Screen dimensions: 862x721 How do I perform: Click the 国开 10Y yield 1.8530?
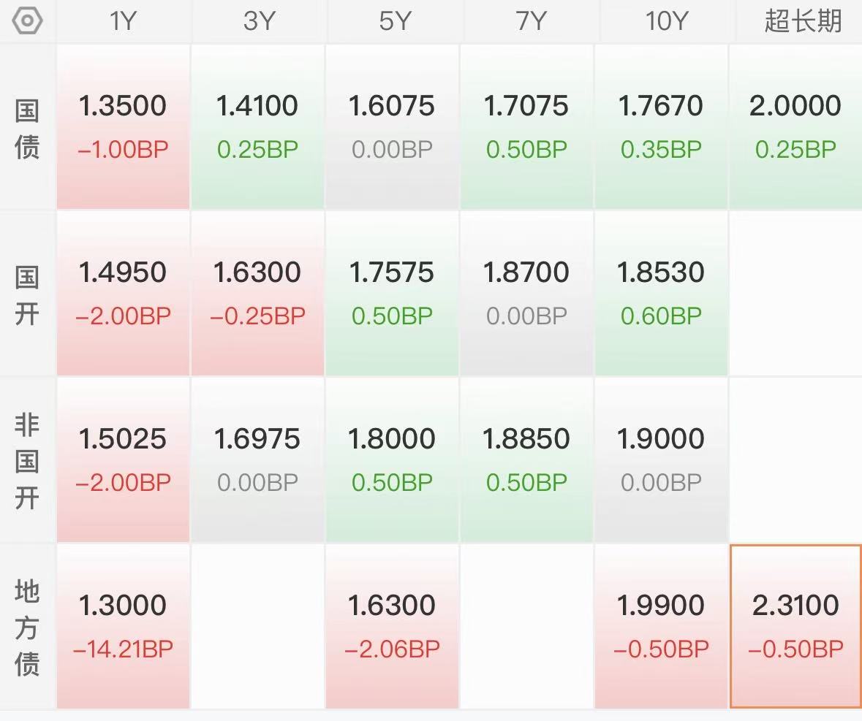pyautogui.click(x=661, y=272)
